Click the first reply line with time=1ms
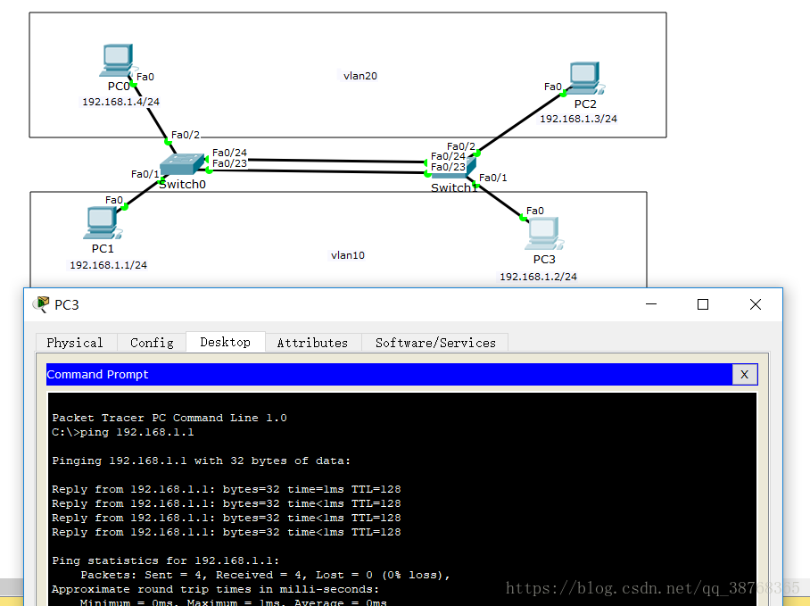Screen dimensions: 810x606 click(227, 489)
